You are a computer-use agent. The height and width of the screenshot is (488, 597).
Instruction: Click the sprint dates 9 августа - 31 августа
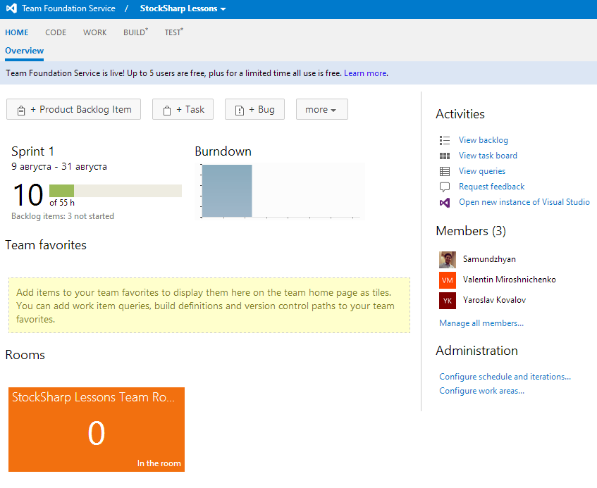(59, 167)
